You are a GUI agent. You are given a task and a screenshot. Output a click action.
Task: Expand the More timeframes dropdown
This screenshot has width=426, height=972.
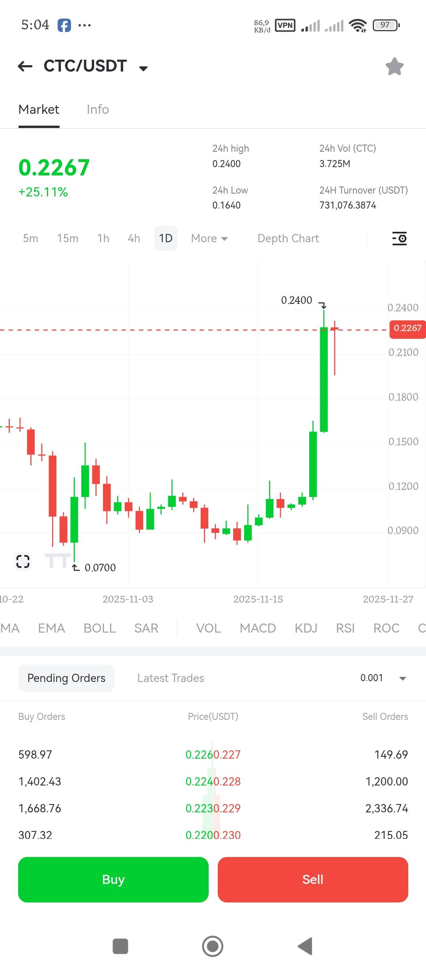[x=209, y=238]
